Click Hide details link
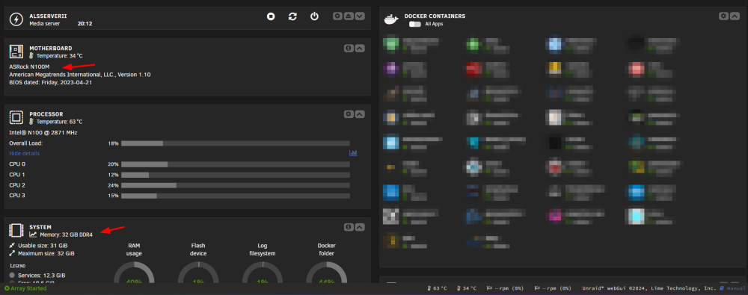Viewport: 748px width, 295px height. coord(25,153)
